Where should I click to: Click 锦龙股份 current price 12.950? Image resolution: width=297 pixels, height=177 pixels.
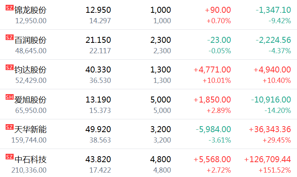98,10
